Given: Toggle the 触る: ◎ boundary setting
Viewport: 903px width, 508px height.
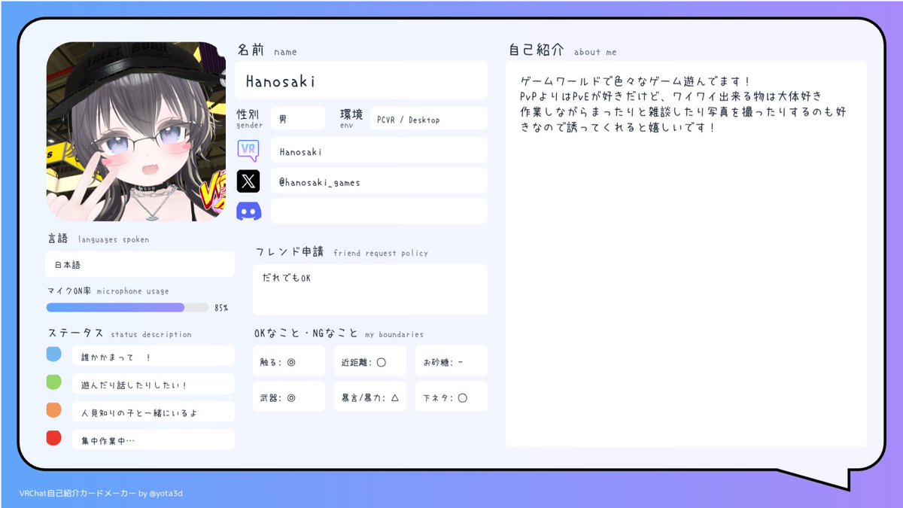Looking at the screenshot, I should (x=288, y=360).
